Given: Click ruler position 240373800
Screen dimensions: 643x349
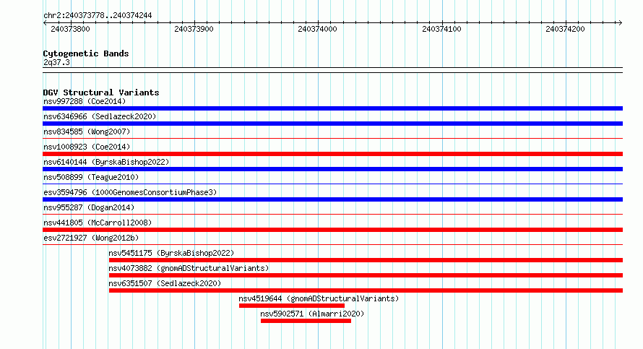Looking at the screenshot, I should (70, 29).
